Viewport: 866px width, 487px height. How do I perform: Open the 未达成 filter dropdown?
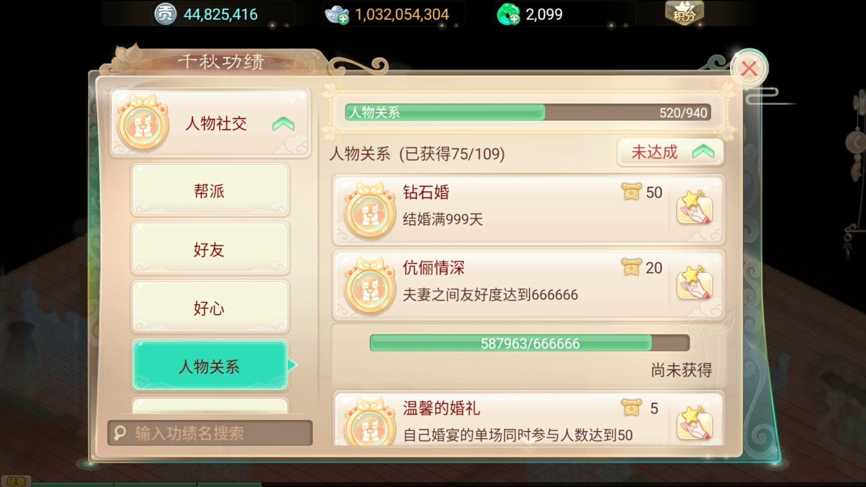tap(671, 152)
